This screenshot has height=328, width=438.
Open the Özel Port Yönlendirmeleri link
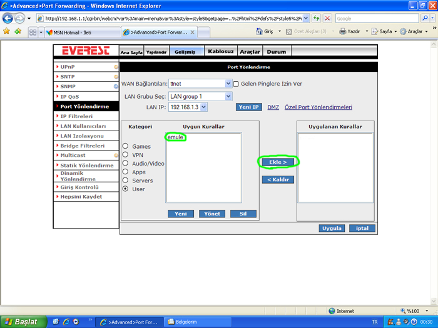(x=318, y=107)
